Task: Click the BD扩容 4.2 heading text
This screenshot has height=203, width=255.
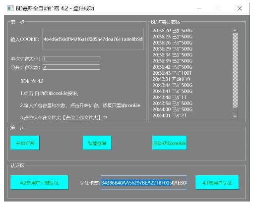Action: pyautogui.click(x=32, y=81)
